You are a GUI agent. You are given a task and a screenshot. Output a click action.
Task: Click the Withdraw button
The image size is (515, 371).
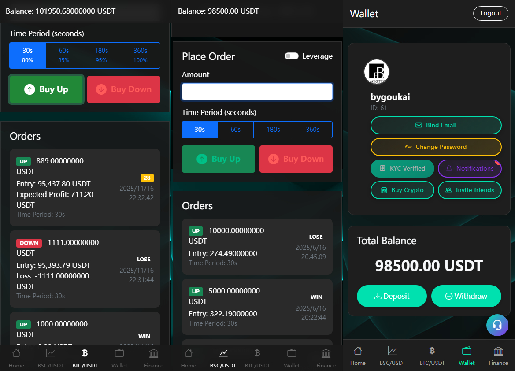point(466,296)
